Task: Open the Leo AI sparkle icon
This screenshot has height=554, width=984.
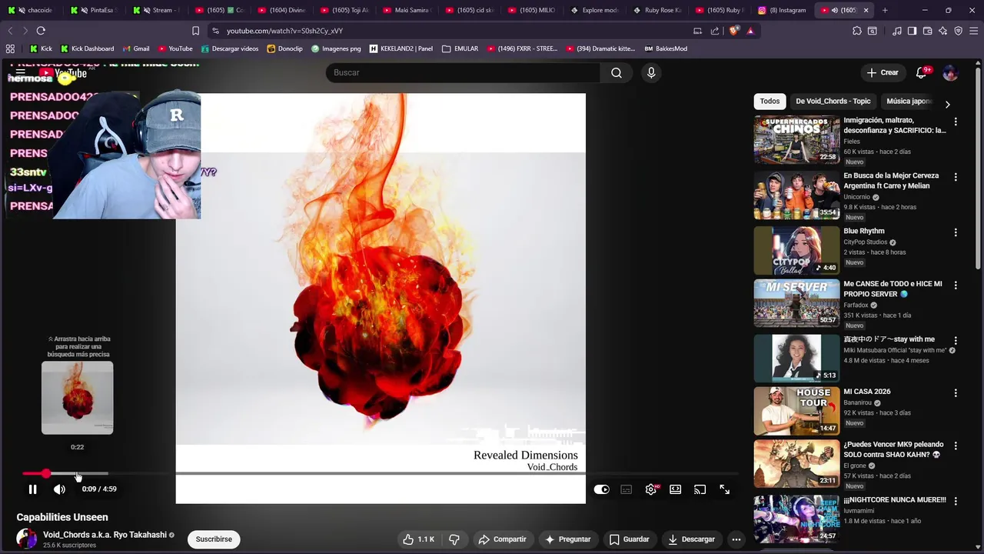Action: pos(942,31)
